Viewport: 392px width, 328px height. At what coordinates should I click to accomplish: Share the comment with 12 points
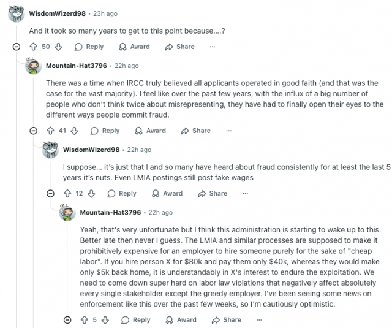point(213,193)
